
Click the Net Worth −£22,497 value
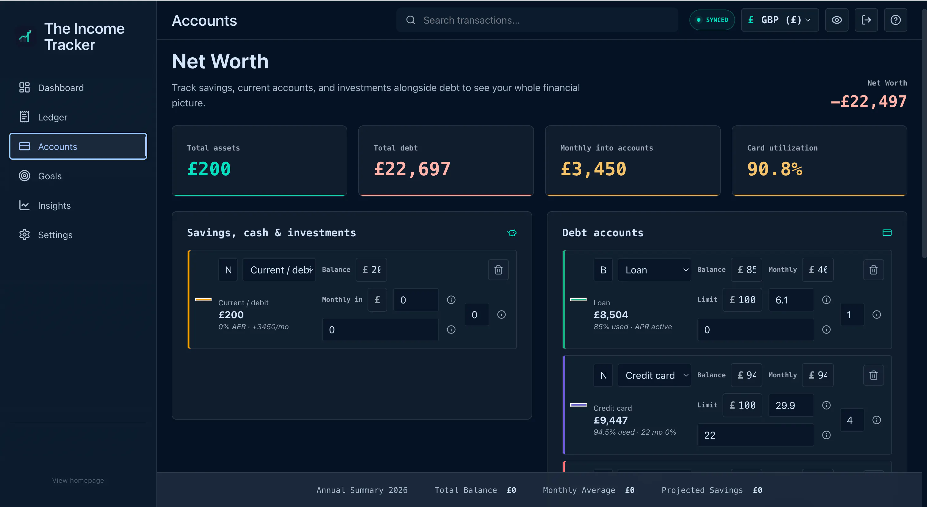[x=868, y=101]
